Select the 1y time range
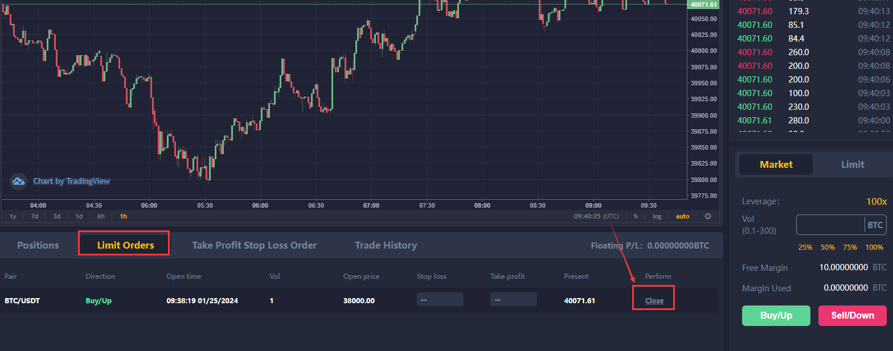Viewport: 893px width, 351px height. (x=13, y=216)
